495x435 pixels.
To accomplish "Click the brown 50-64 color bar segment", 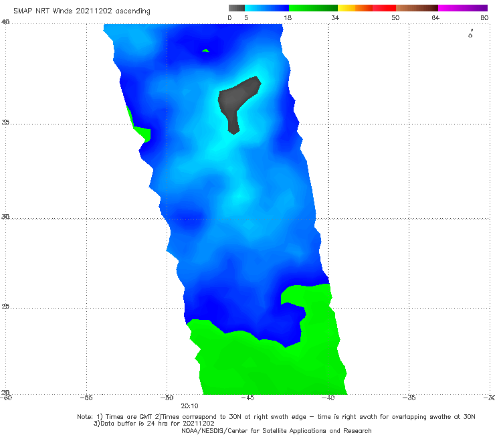I will coord(417,8).
